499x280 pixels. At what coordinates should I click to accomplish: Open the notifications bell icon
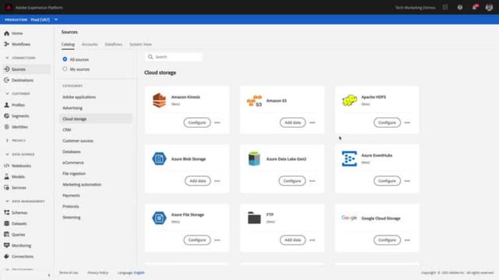point(475,7)
